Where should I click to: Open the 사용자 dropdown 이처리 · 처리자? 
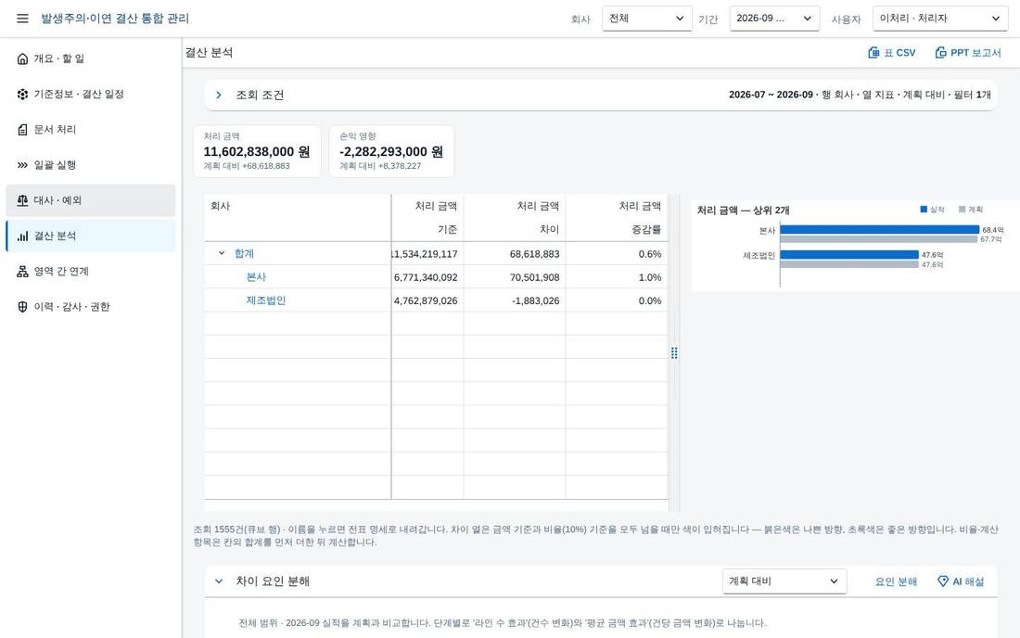[940, 19]
